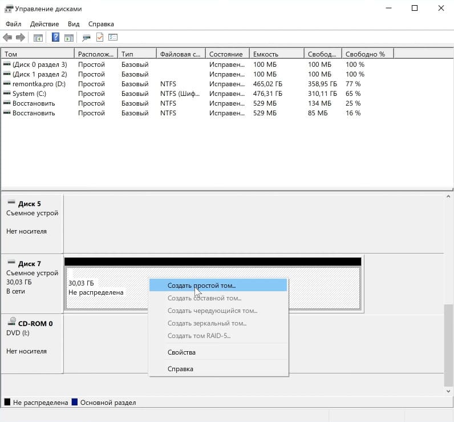
Task: Click volume icon of (Диск 0 раздел 3)
Action: click(x=7, y=64)
